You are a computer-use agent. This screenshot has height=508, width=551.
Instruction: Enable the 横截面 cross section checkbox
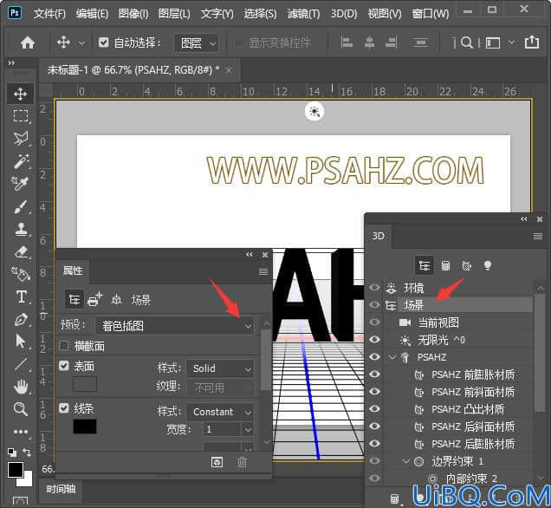pos(63,346)
